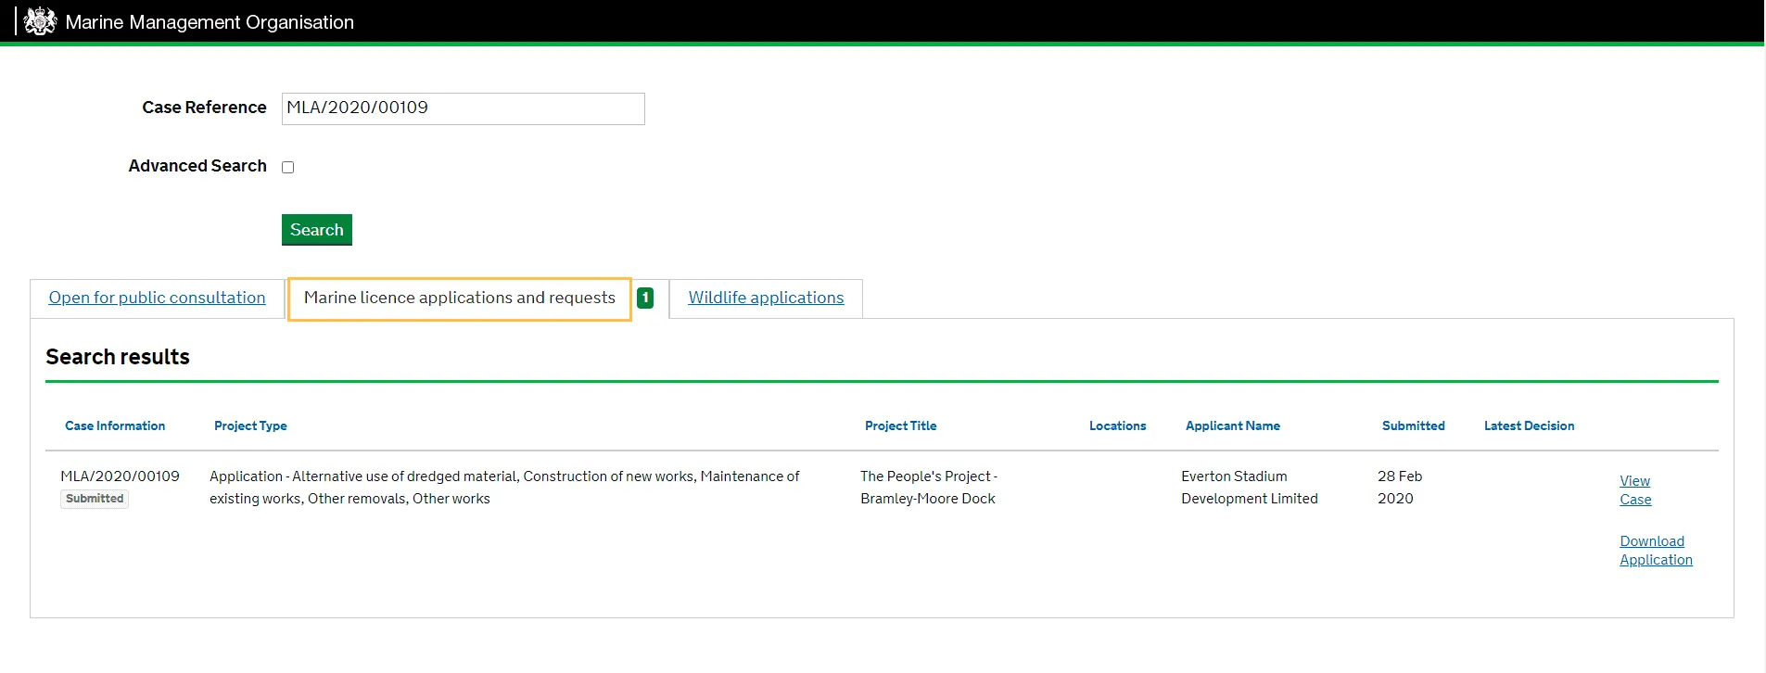Viewport: 1766px width, 673px height.
Task: Click the Latest Decision column header
Action: click(1529, 425)
